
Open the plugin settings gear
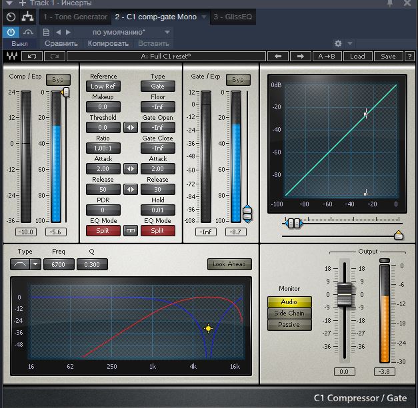(x=338, y=43)
